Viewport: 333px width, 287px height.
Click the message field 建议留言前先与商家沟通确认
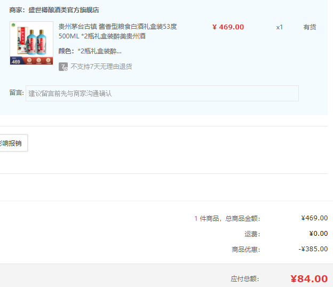point(162,93)
